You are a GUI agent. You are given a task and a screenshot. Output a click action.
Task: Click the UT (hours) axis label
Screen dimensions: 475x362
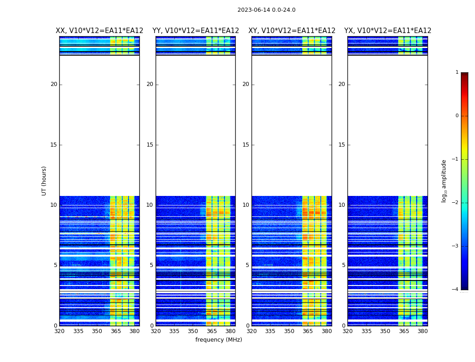tap(44, 181)
